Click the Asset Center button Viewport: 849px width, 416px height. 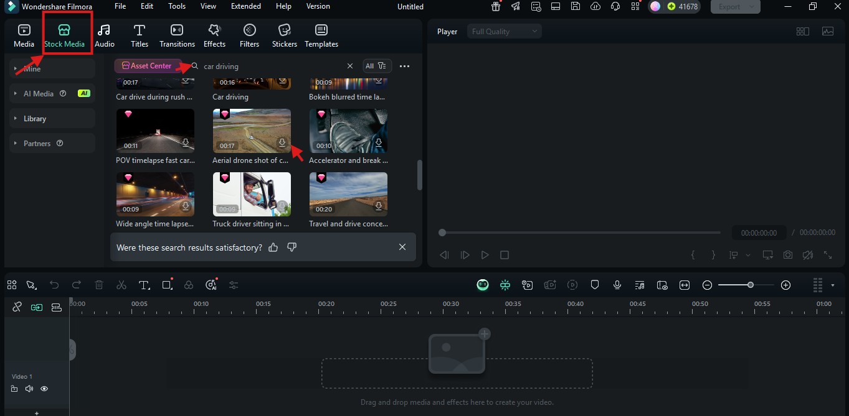147,66
